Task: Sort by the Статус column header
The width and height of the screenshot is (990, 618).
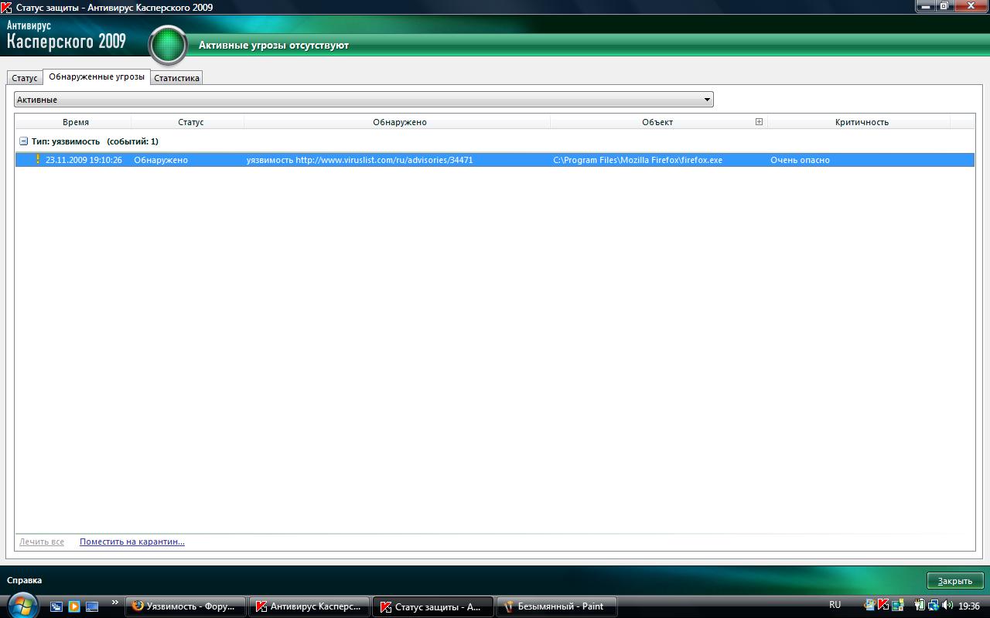Action: 190,122
